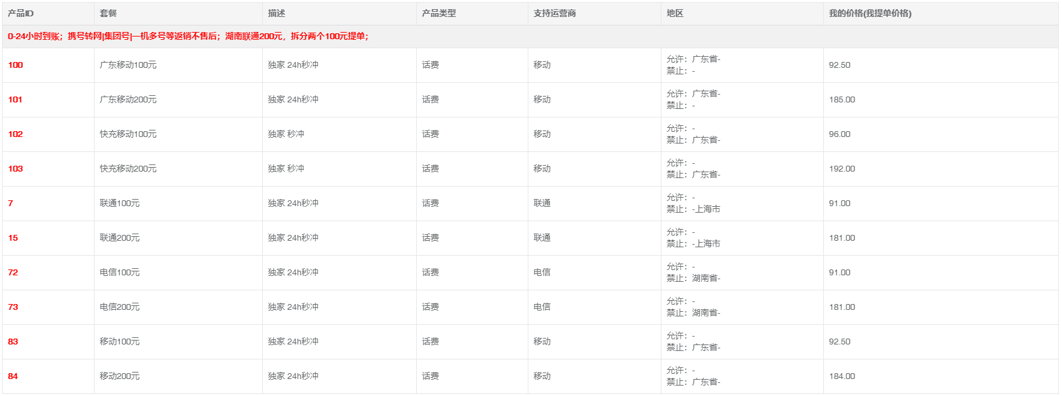
Task: Click 电信 operator in 电信200元 row
Action: point(542,307)
